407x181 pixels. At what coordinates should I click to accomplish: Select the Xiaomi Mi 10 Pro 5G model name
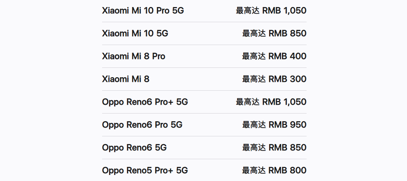[143, 11]
